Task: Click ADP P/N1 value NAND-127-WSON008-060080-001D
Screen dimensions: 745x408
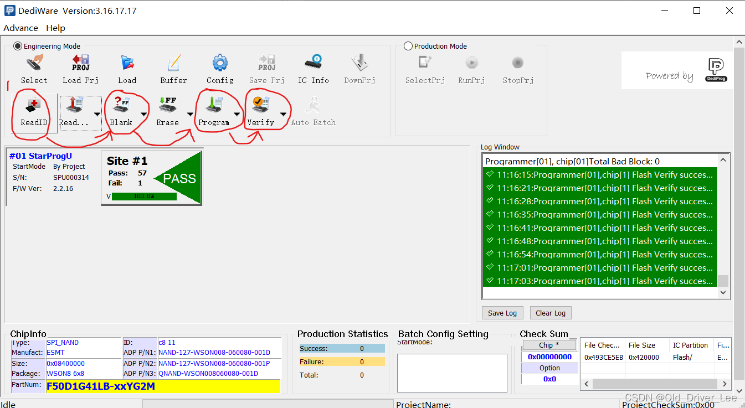Action: (214, 353)
